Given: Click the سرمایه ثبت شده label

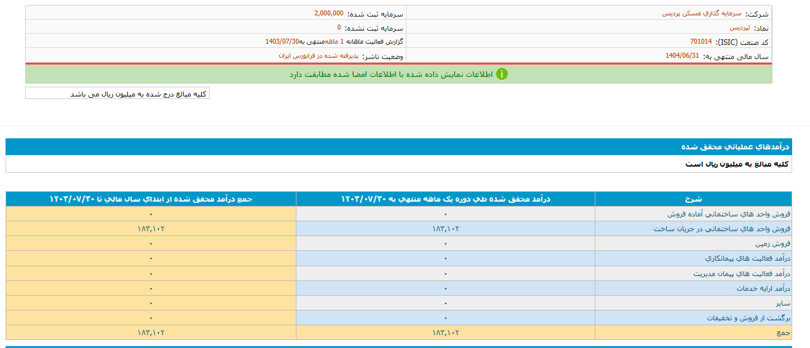Looking at the screenshot, I should coord(375,14).
